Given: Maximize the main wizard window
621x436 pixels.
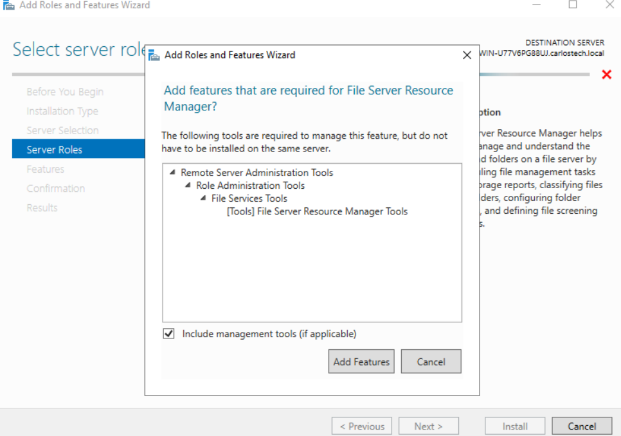Looking at the screenshot, I should pos(573,5).
